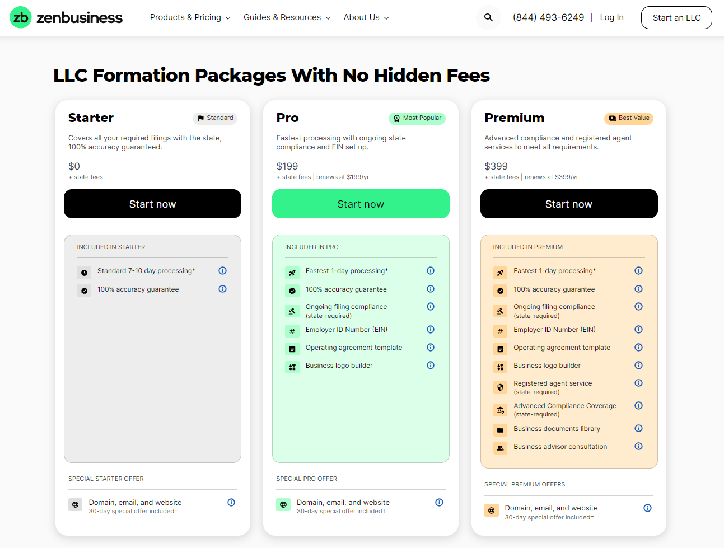
Task: Click info icon for Starter Domain, email, and website
Action: 231,502
